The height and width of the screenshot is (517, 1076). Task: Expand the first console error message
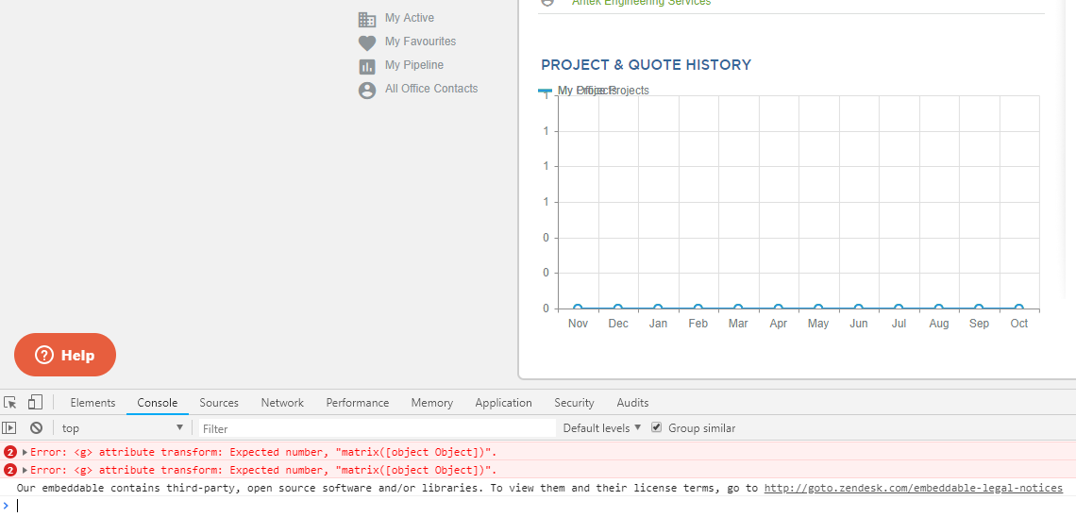point(25,452)
